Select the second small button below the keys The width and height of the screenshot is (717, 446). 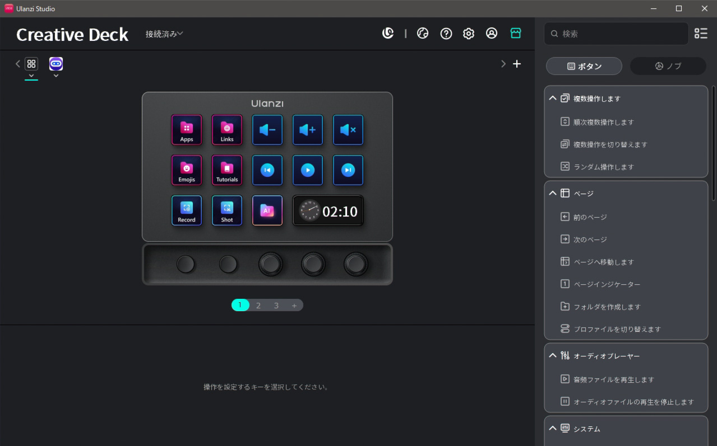228,264
